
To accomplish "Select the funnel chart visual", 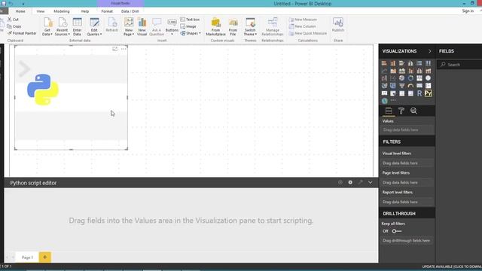I will pos(401,86).
